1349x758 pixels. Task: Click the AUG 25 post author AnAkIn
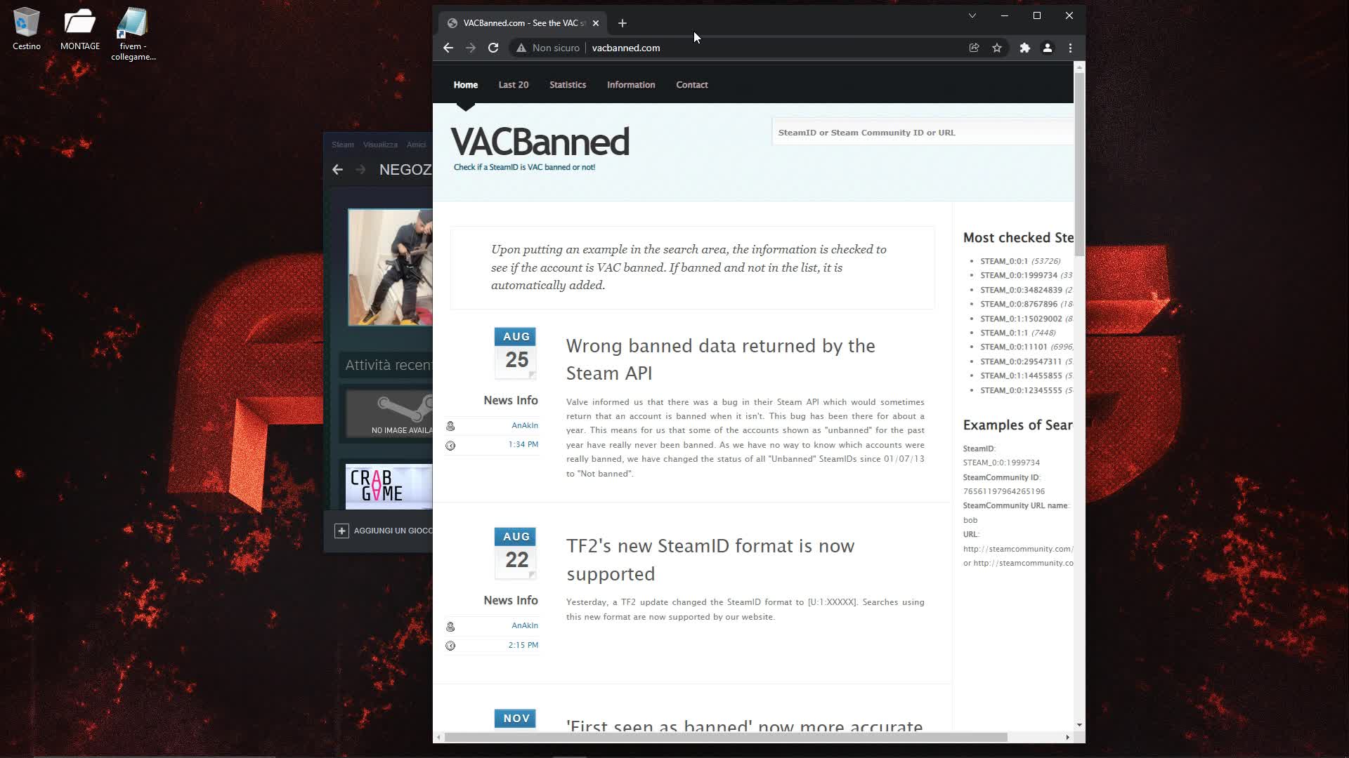click(x=524, y=425)
